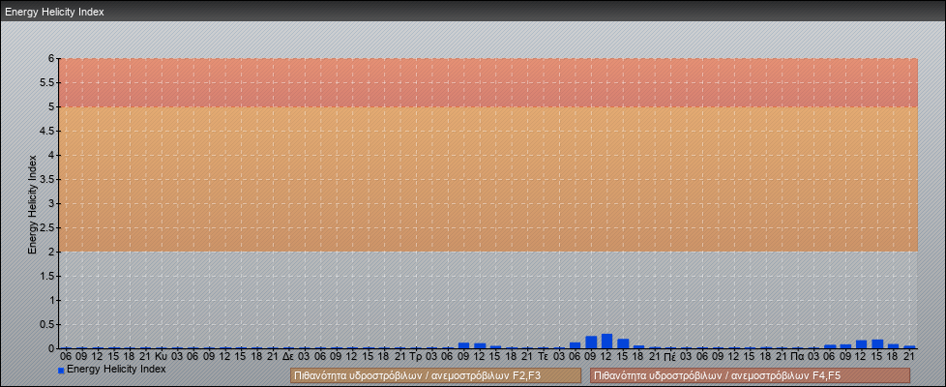
Task: Click the y-axis label 4.5
Action: (x=47, y=131)
